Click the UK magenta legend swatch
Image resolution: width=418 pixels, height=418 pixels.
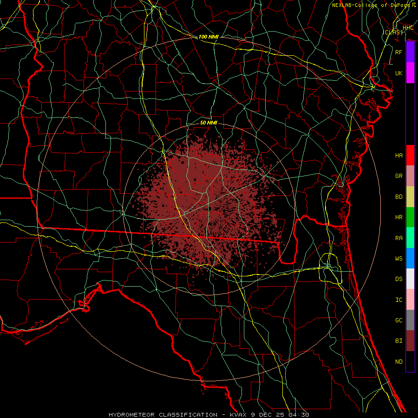pos(410,73)
